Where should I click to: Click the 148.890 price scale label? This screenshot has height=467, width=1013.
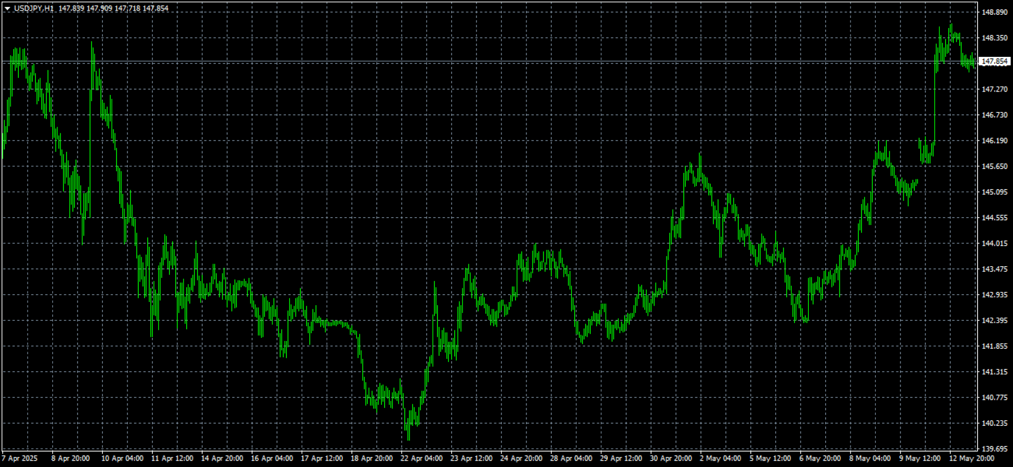tap(994, 12)
